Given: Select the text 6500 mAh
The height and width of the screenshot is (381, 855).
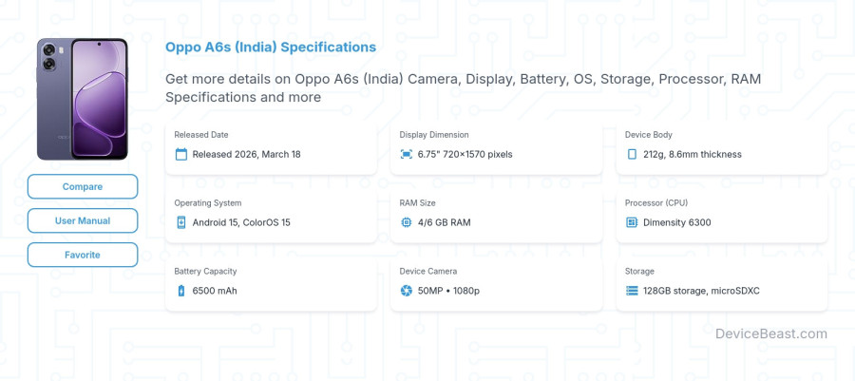Looking at the screenshot, I should [x=215, y=291].
